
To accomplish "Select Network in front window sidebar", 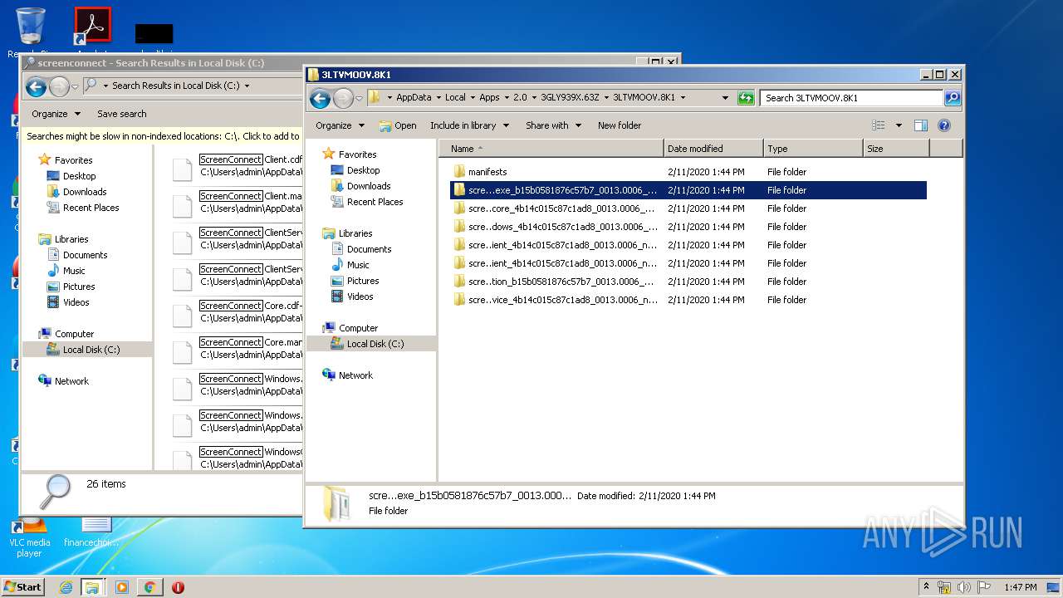I will tap(355, 375).
